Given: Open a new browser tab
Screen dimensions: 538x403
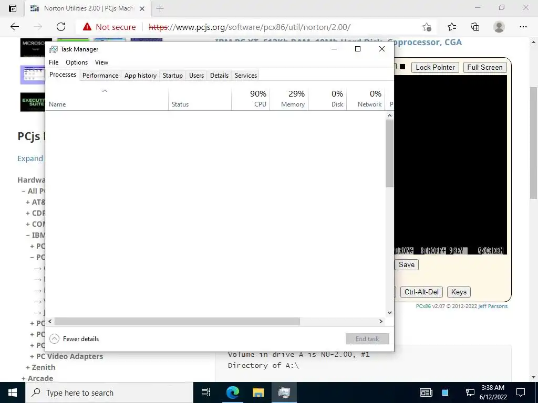Looking at the screenshot, I should [x=160, y=8].
